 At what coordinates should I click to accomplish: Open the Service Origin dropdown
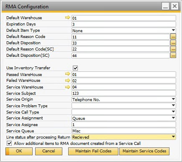(173, 99)
